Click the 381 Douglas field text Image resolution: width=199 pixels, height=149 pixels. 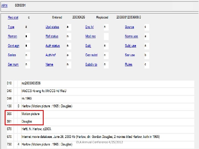(27, 121)
